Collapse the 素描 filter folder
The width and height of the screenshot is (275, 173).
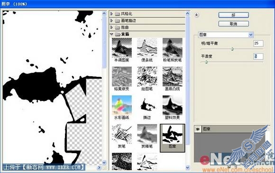pyautogui.click(x=111, y=34)
